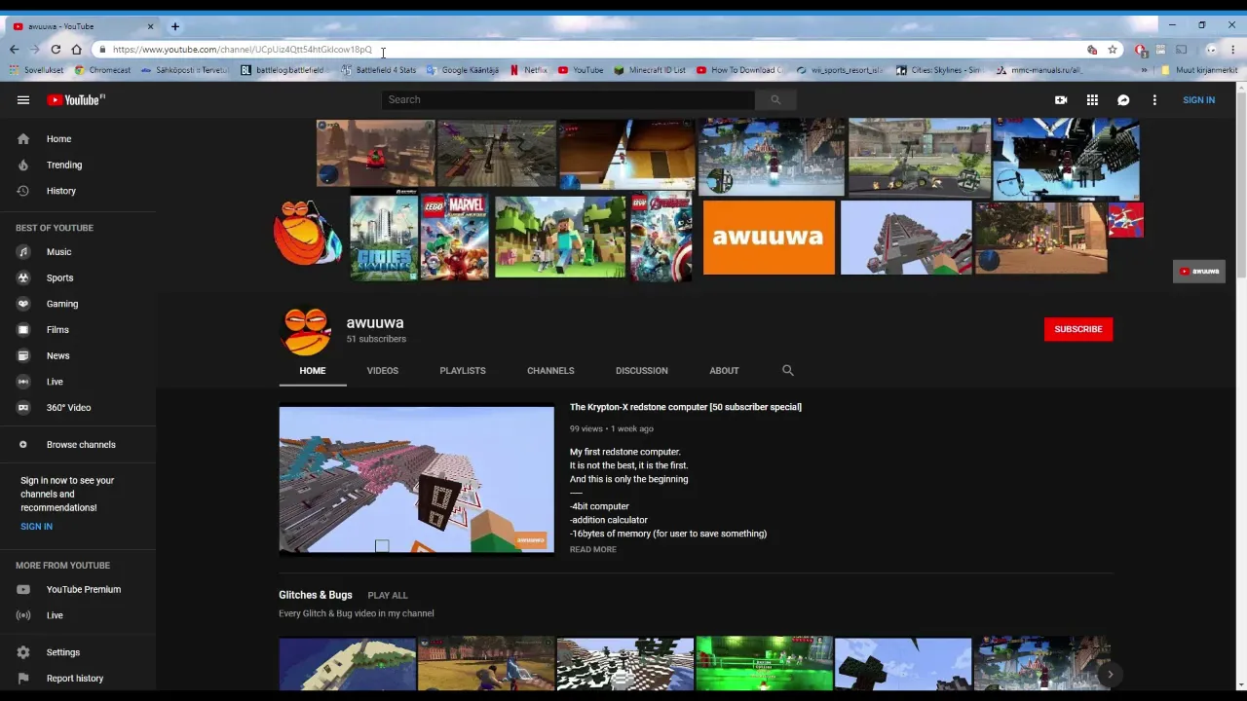Switch to the PLAYLISTS channel tab
This screenshot has height=701, width=1247.
463,370
